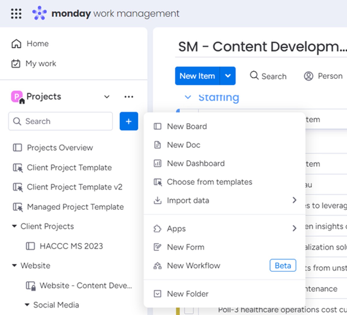Open My work calendar icon
This screenshot has width=347, height=315.
pos(16,63)
